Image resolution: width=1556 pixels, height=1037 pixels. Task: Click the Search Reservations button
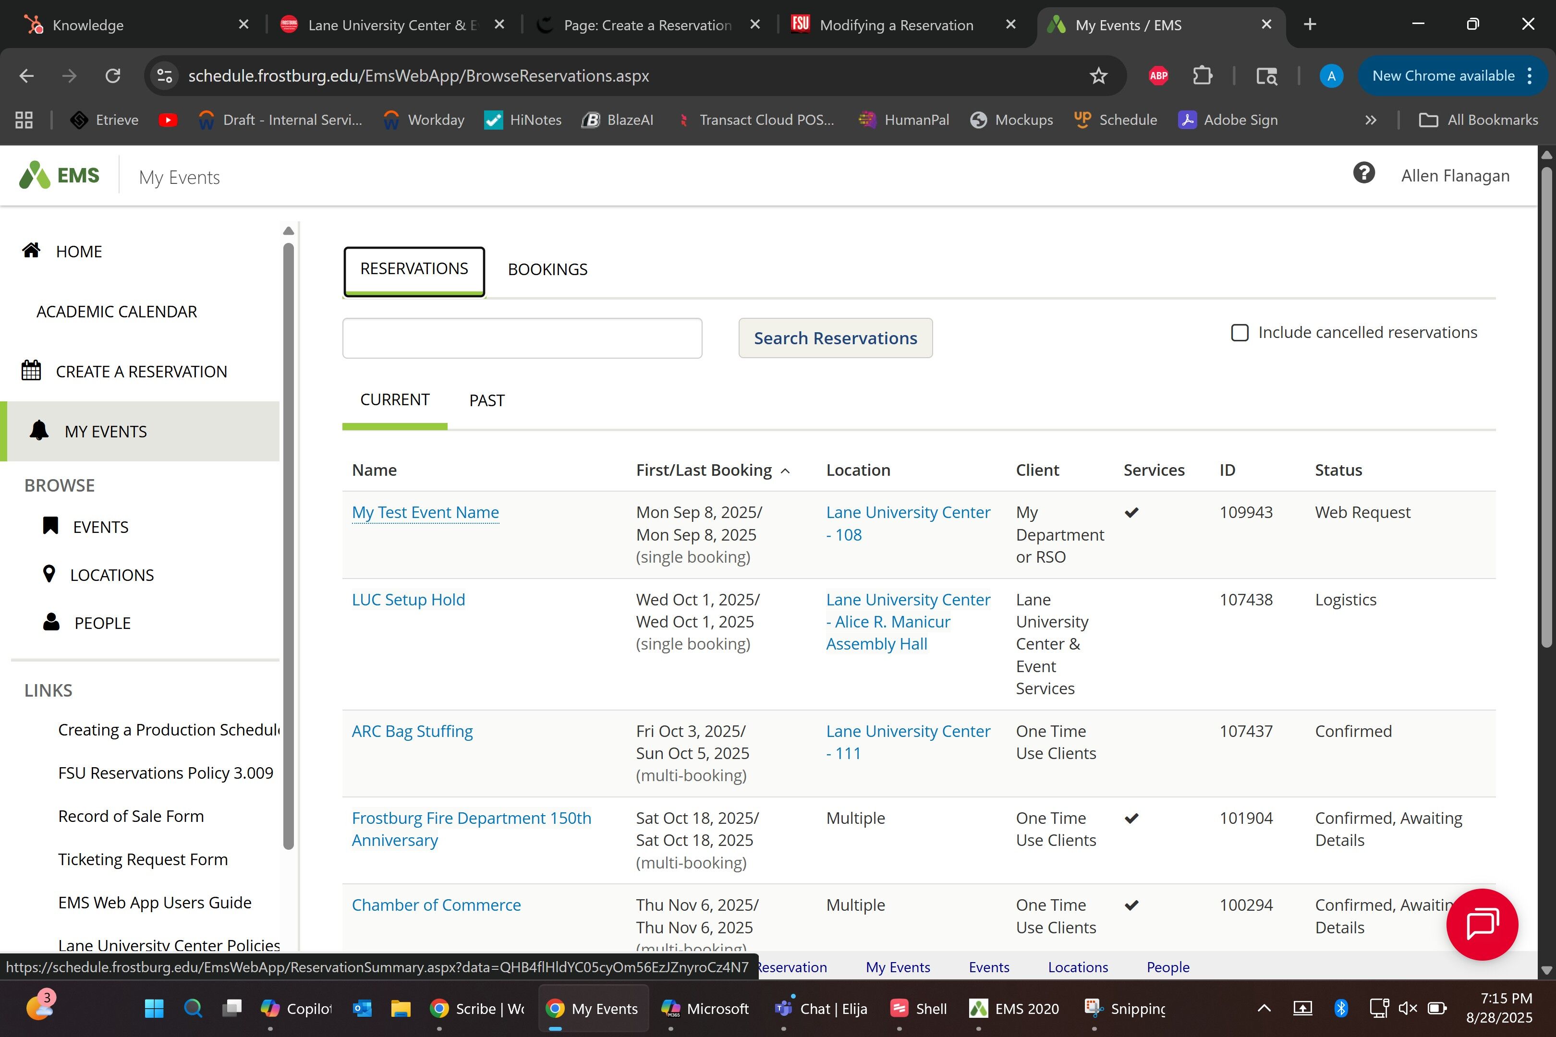(x=835, y=338)
